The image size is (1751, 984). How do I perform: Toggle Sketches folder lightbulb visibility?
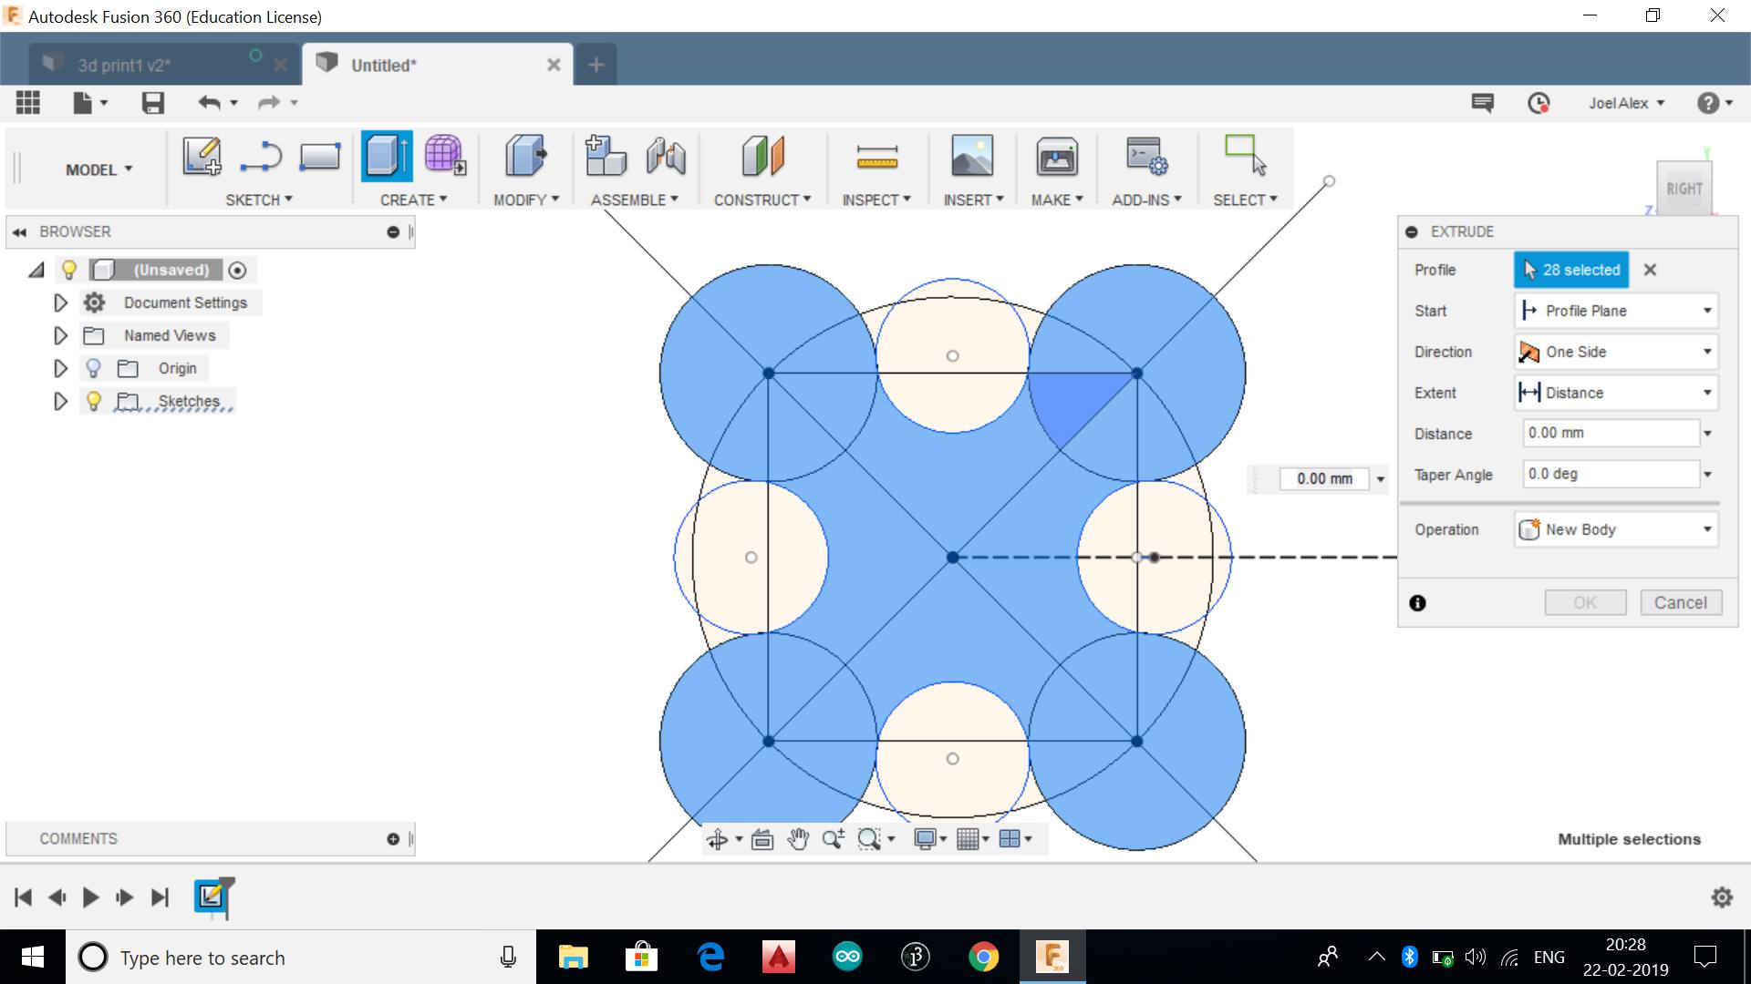(x=93, y=401)
